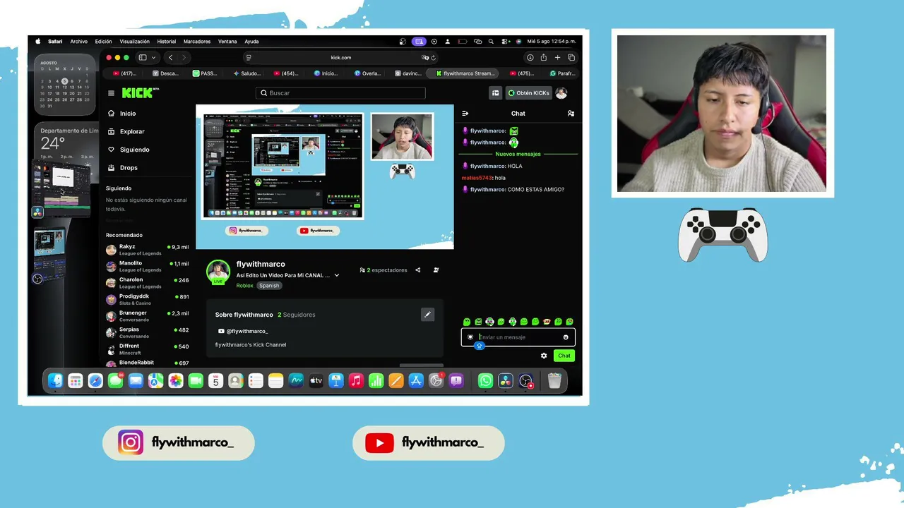Open the @flywithmarco_ YouTube link
904x508 pixels.
[x=244, y=331]
